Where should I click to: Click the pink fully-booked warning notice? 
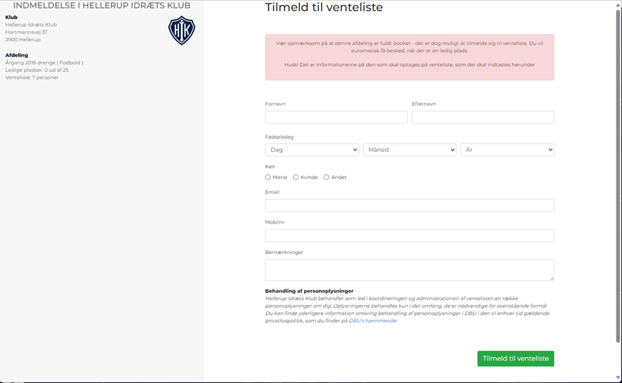(x=409, y=57)
